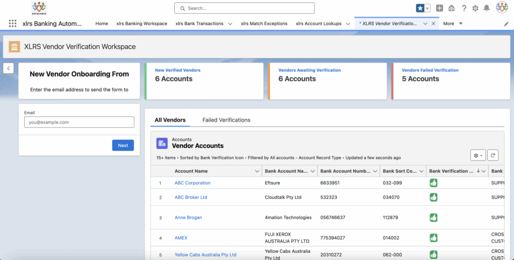
Task: Click the Exceleris logo at top left
Action: [39, 8]
